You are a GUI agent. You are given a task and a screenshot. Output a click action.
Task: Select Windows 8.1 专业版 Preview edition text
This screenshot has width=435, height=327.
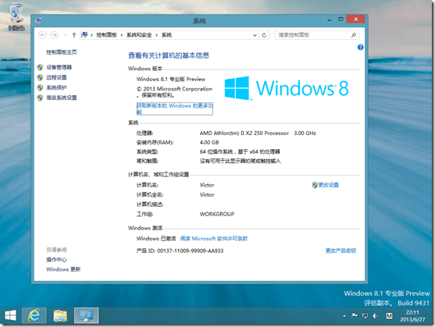pyautogui.click(x=171, y=80)
